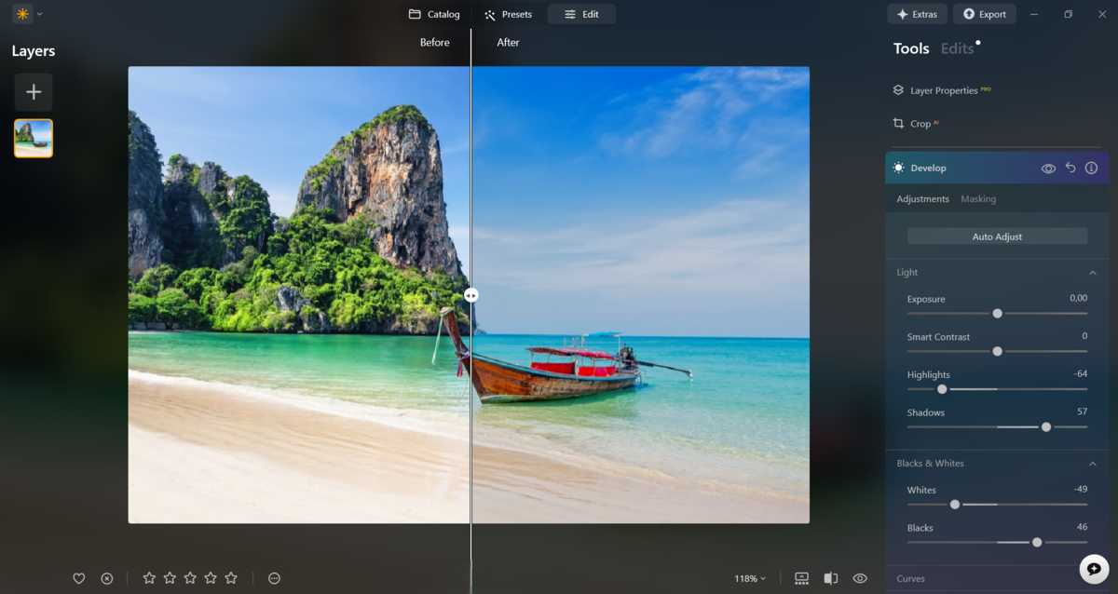
Task: Click the Before label above image
Action: tap(434, 43)
